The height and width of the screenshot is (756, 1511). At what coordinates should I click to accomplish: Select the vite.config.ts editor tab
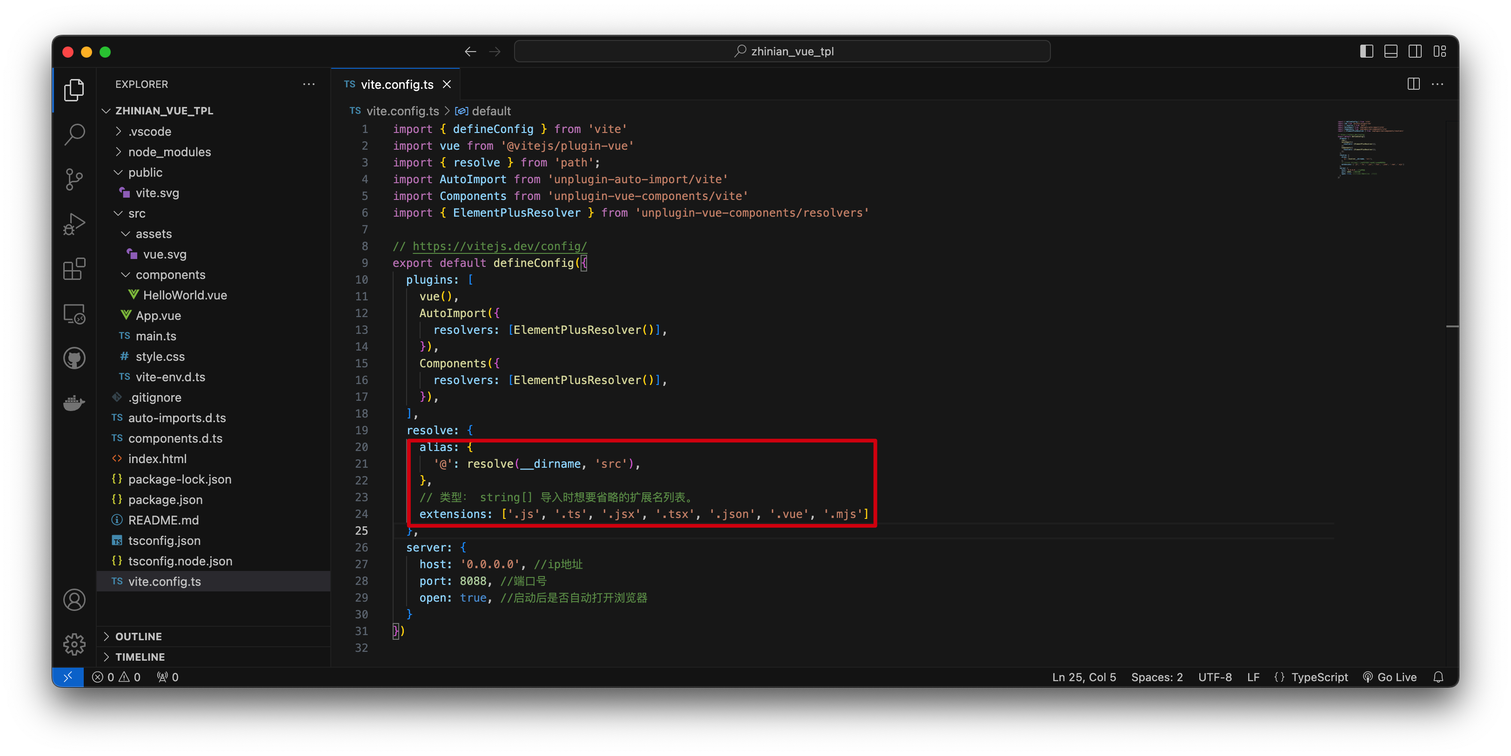(395, 85)
